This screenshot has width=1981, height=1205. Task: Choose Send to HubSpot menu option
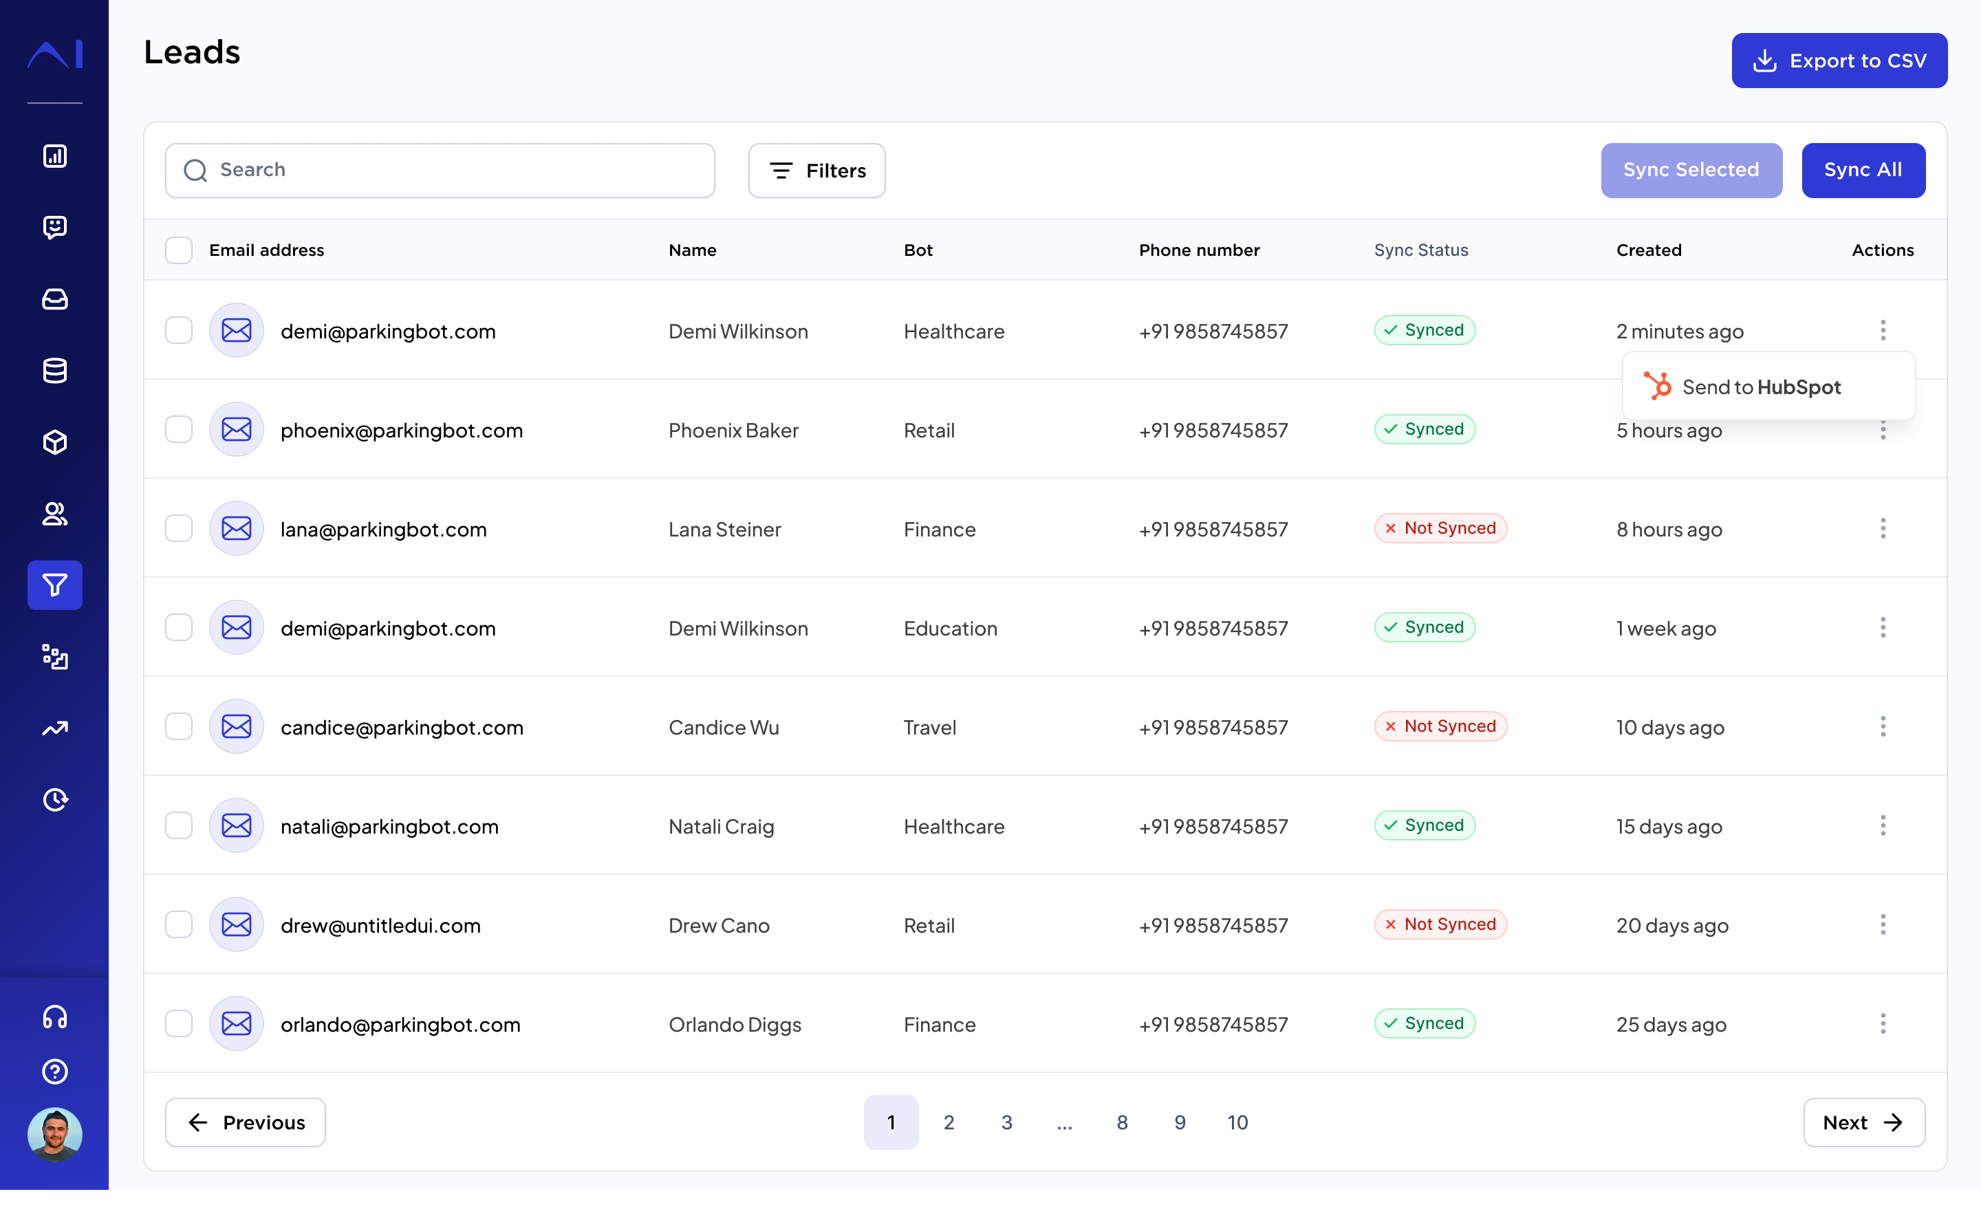[1768, 387]
